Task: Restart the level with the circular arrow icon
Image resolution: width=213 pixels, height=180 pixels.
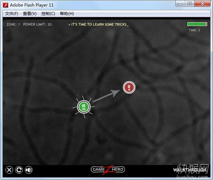Action: coord(19,169)
